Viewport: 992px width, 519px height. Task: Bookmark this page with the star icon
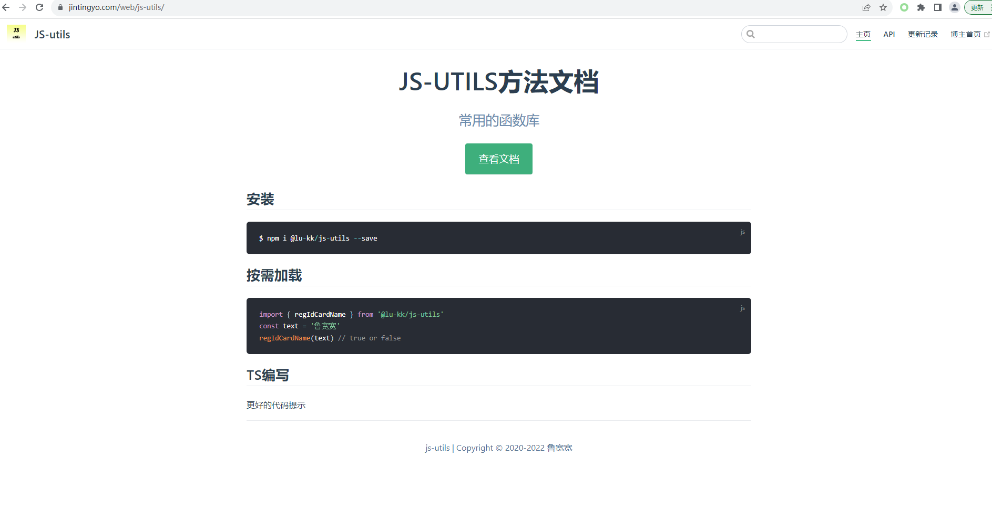[x=883, y=7]
